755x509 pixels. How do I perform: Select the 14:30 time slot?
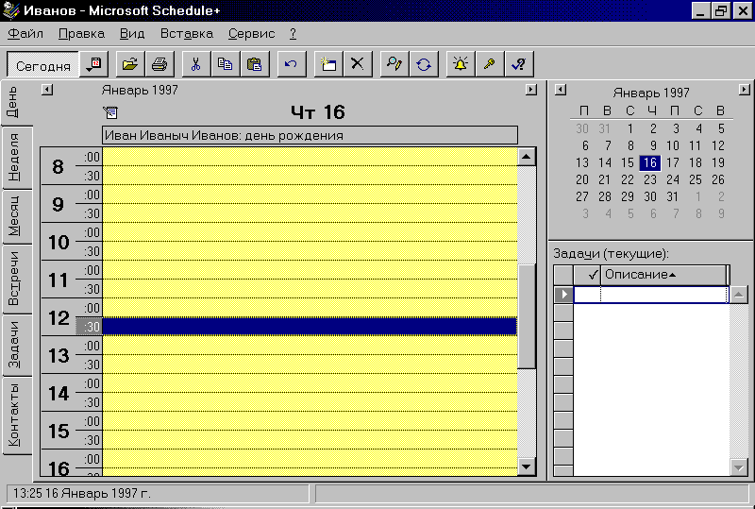[310, 402]
